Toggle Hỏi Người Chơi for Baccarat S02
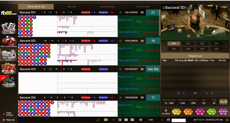The image size is (230, 123). coord(103,41)
